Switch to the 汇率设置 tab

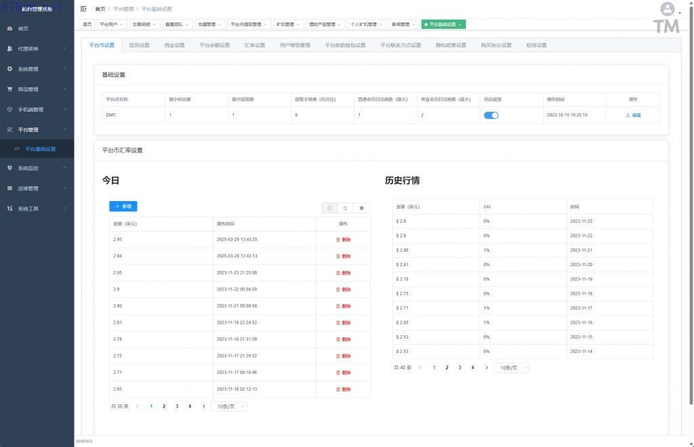tap(255, 45)
